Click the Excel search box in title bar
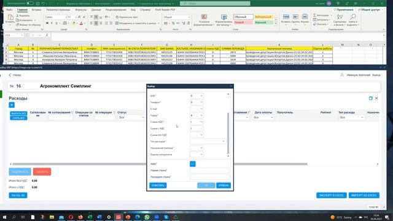This screenshot has height=221, width=393. pyautogui.click(x=215, y=4)
